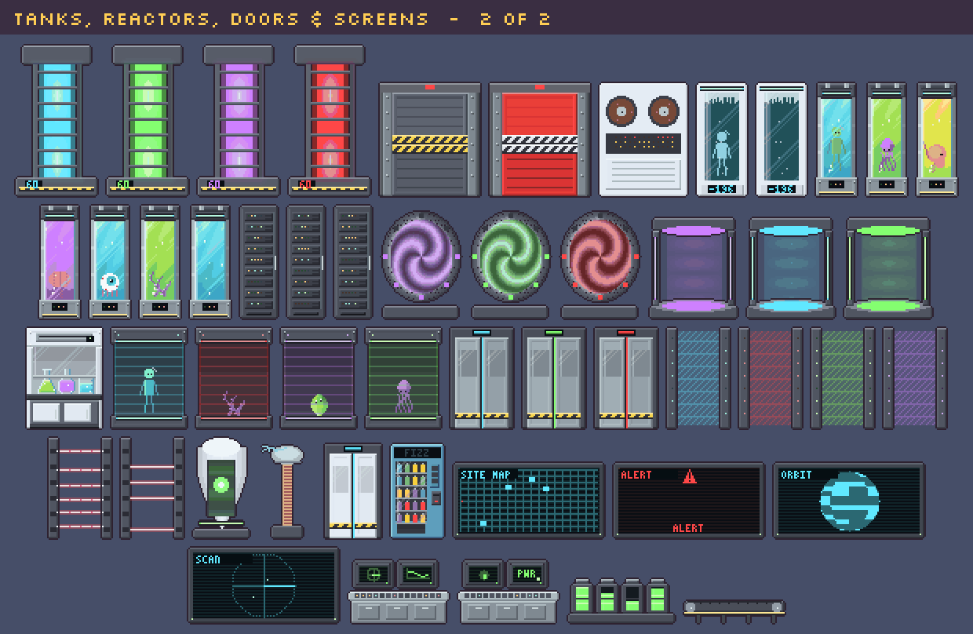
Task: Select the specimen tank with an eyeball
Action: point(110,262)
